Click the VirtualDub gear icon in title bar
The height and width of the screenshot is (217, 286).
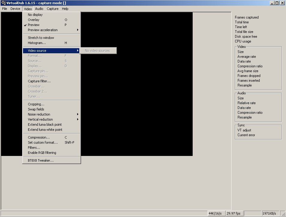4,3
